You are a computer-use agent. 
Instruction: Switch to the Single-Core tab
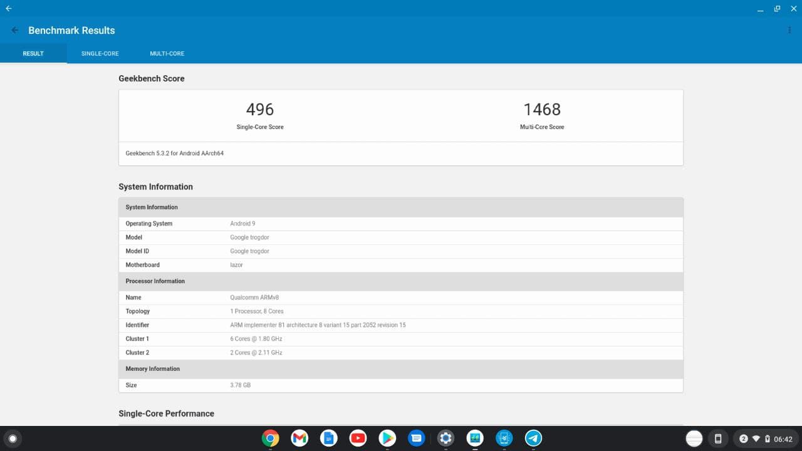point(100,54)
